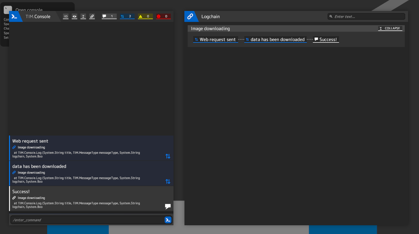Select 'Web request sent' node in logchain

(216, 40)
